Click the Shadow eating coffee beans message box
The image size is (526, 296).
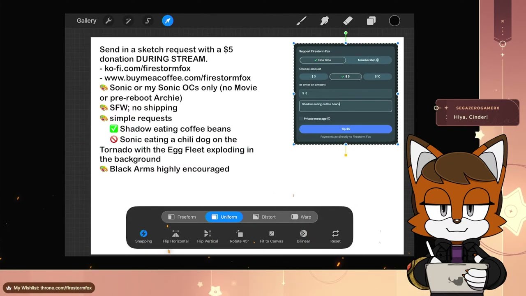(x=346, y=106)
